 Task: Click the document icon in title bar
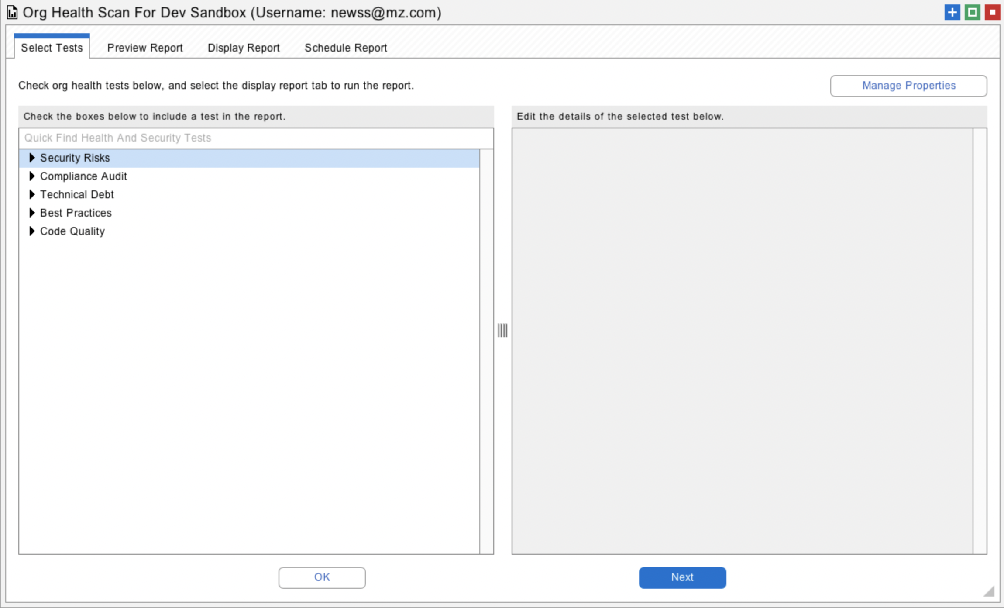click(12, 13)
